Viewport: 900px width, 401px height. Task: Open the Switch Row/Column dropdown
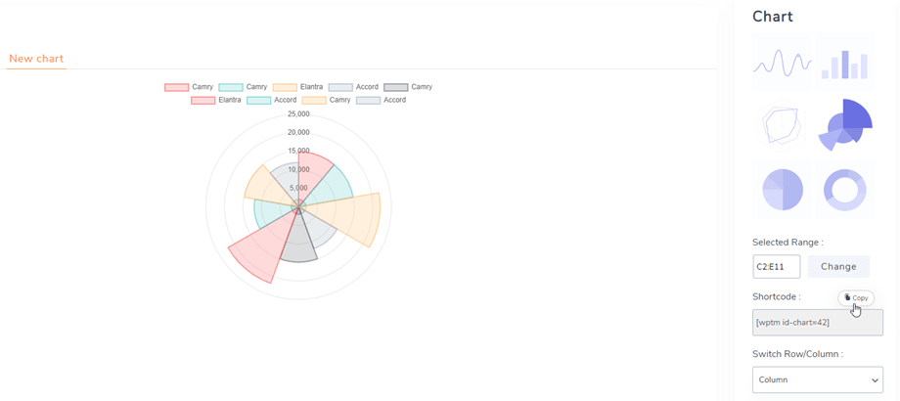point(817,379)
